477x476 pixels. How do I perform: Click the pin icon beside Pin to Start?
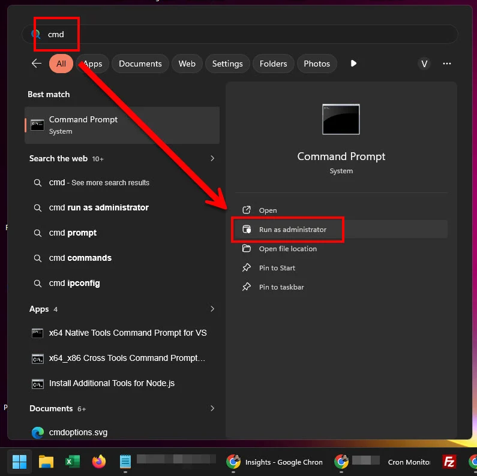coord(247,267)
